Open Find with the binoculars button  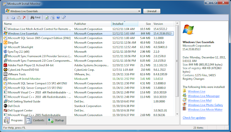pyautogui.click(x=35, y=18)
